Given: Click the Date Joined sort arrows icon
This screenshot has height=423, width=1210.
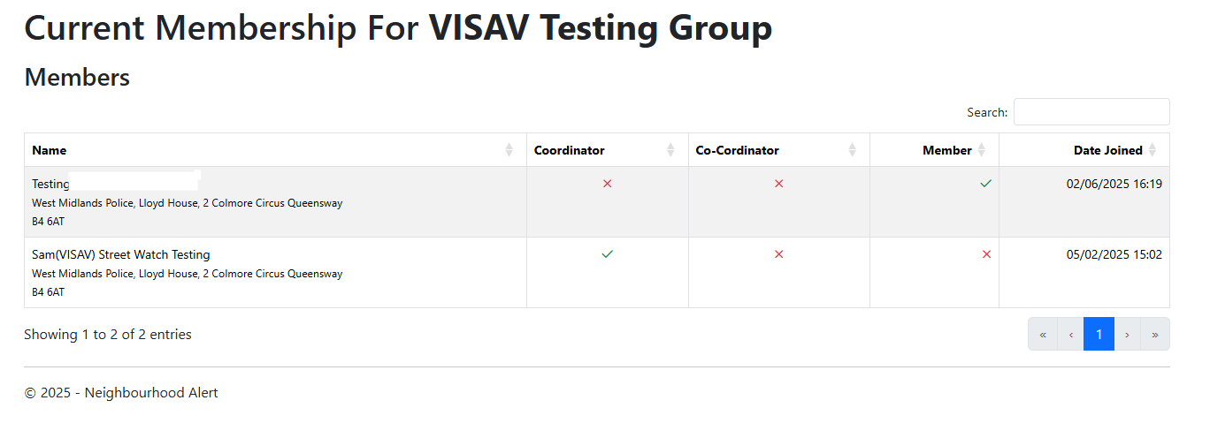Looking at the screenshot, I should 1152,150.
